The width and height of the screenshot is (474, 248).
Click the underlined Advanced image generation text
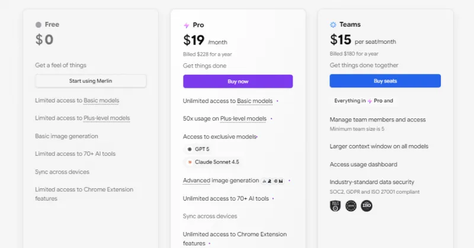(x=220, y=181)
